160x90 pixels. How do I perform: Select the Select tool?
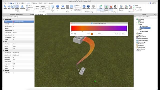click(x=5, y=7)
